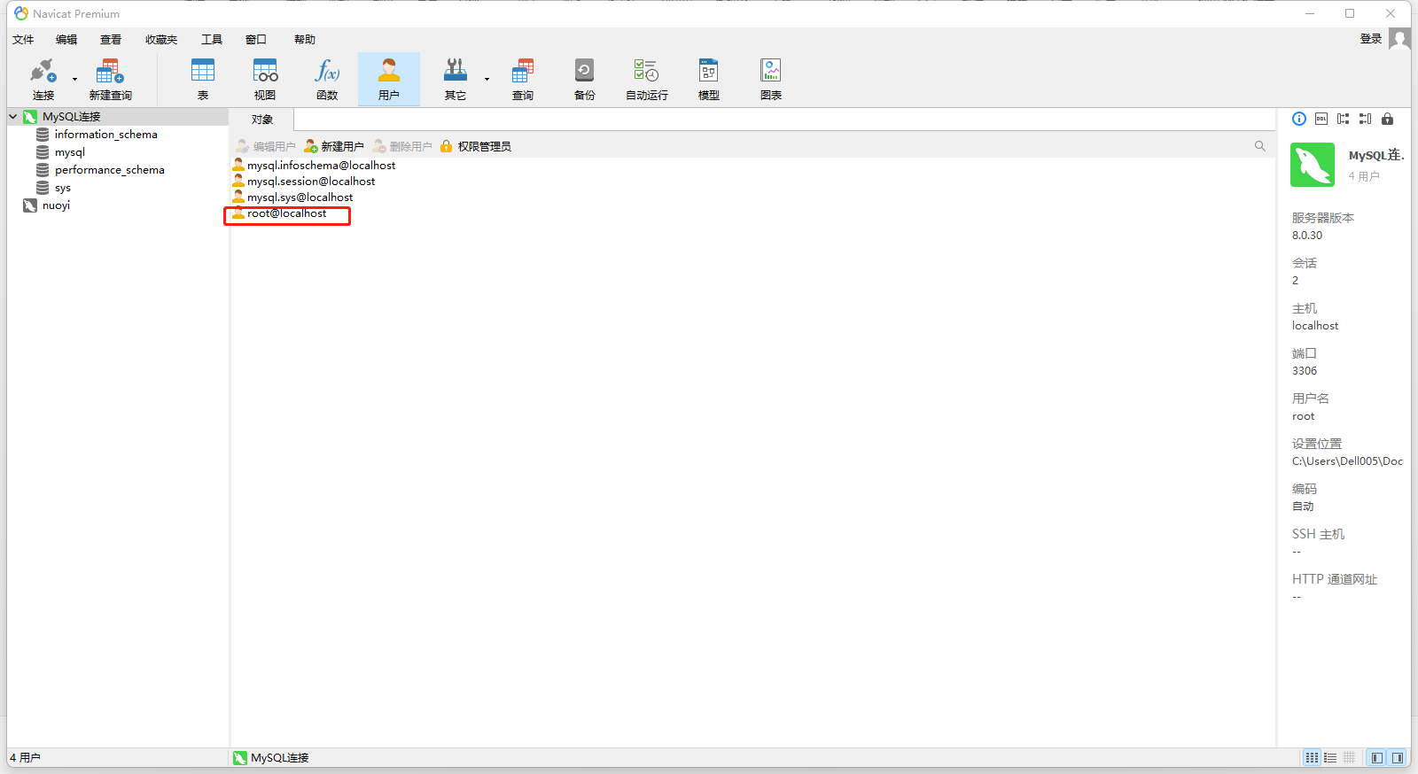Screen dimensions: 1418x774
Task: Select the performance_schema database
Action: pos(109,170)
